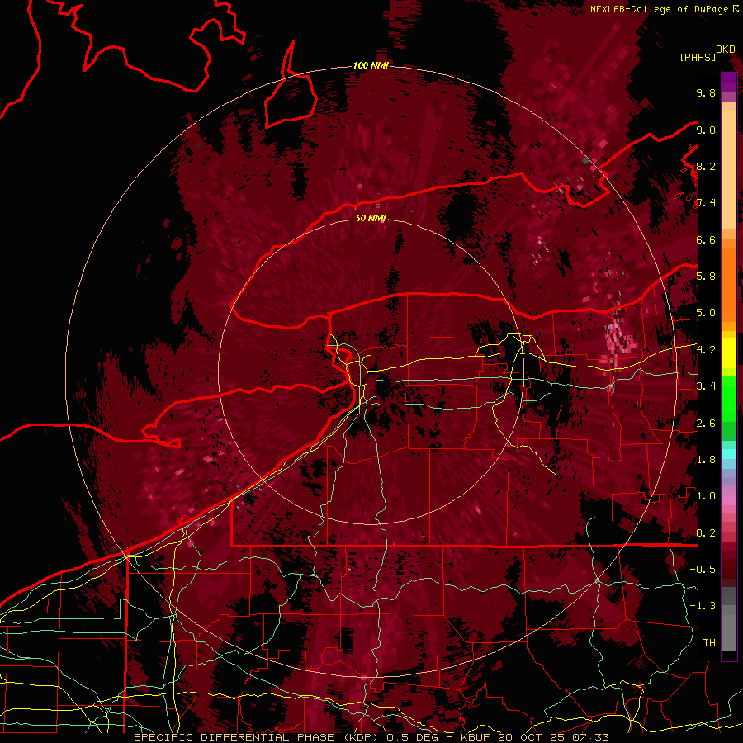Click the [PHAS] label above the color scale
Viewport: 743px width, 743px height.
[x=698, y=57]
